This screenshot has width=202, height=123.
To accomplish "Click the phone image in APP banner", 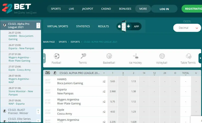I will point(124,26).
